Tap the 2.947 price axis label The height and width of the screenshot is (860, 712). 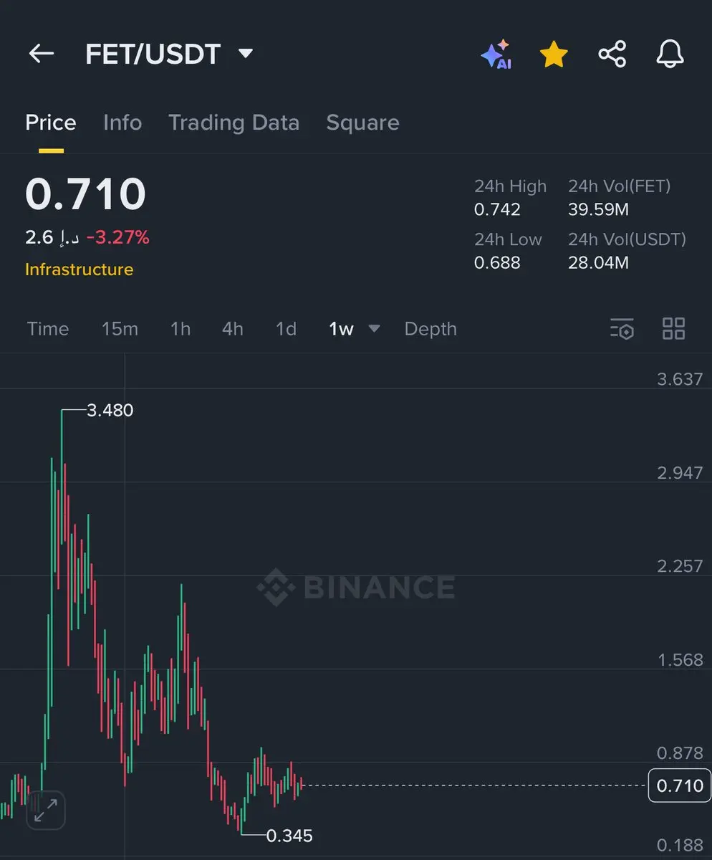680,473
